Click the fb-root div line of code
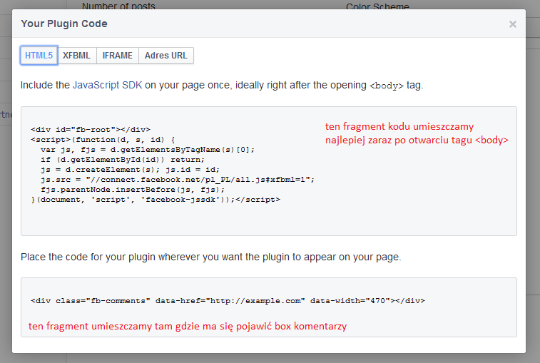 (x=91, y=130)
